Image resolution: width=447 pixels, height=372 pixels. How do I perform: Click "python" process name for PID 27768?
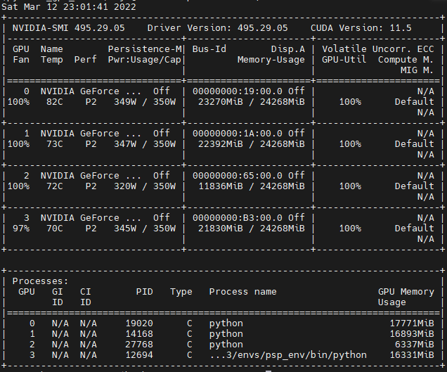click(226, 345)
